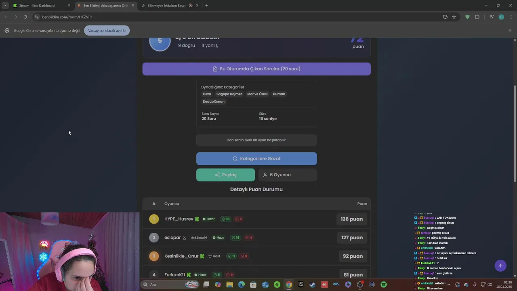Reload the current page
Screen dimensions: 517x291
(25, 17)
